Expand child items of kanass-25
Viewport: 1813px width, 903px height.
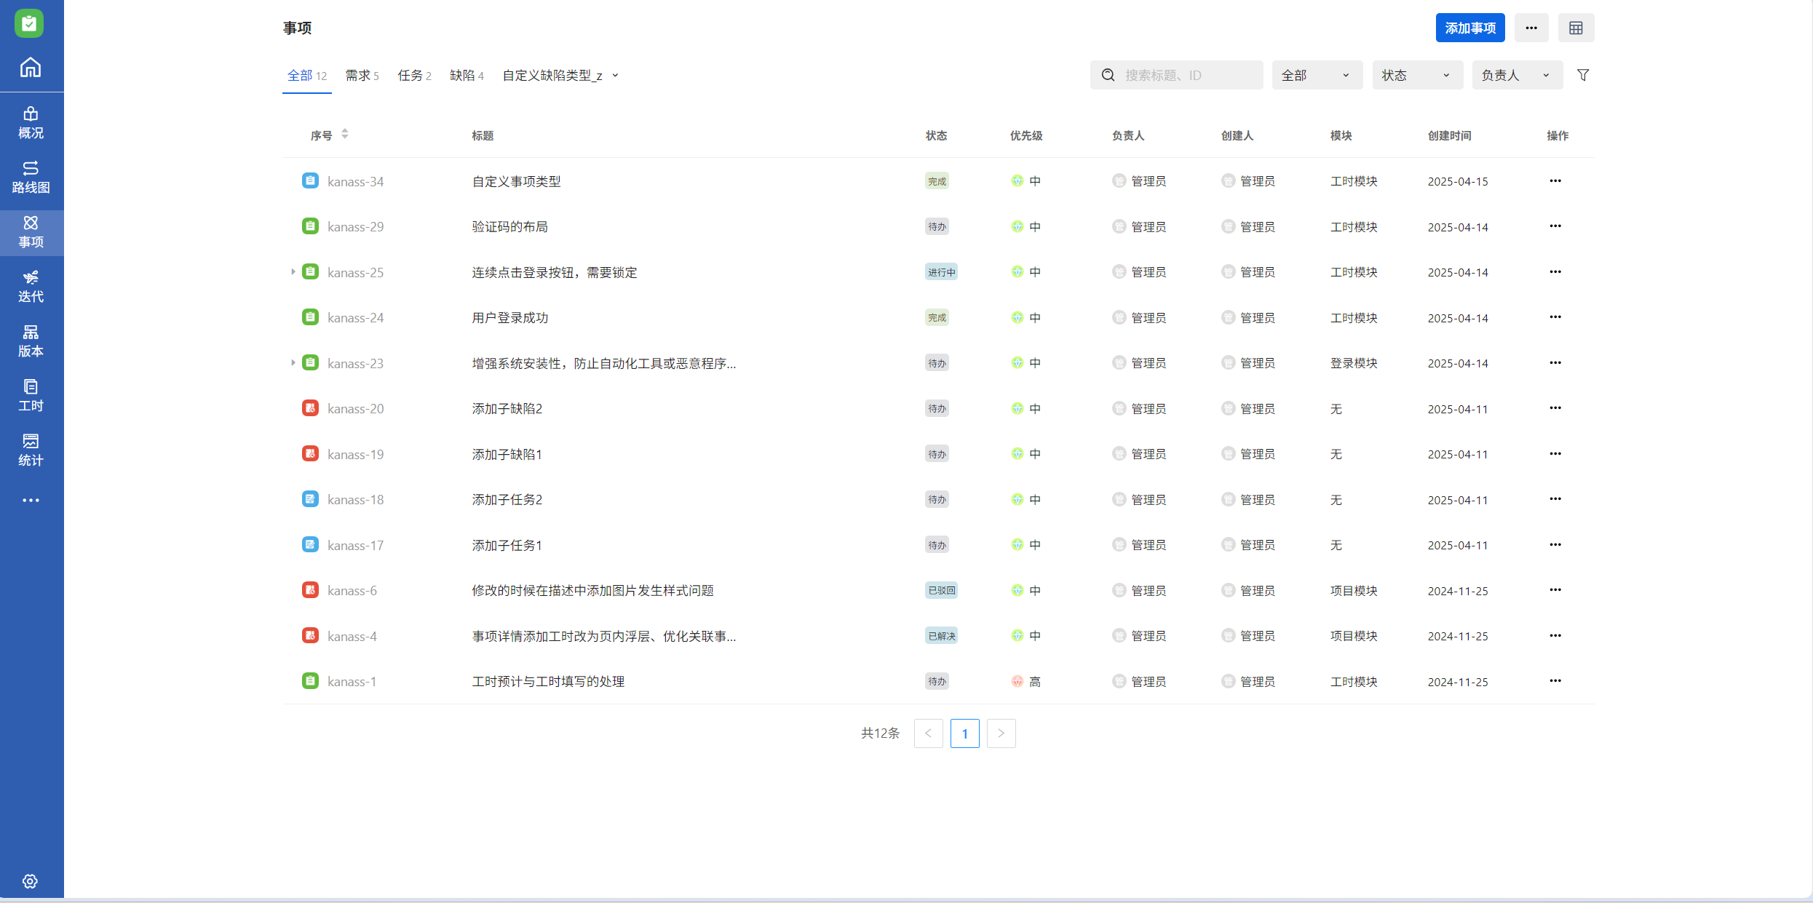pyautogui.click(x=293, y=272)
